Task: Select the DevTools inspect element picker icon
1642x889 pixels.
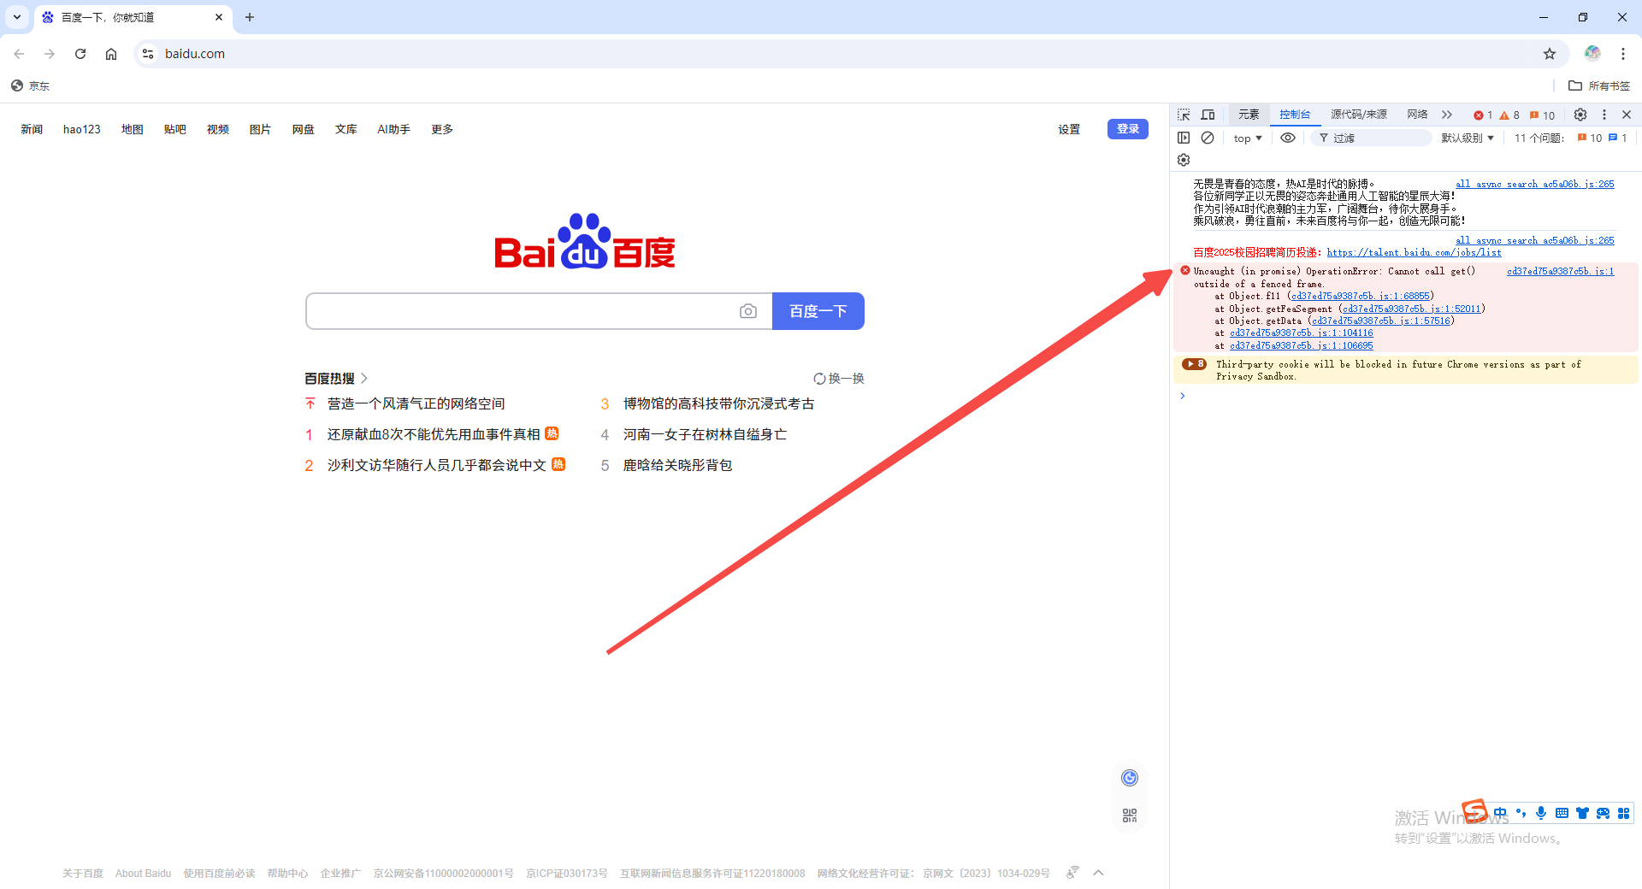Action: click(x=1184, y=115)
